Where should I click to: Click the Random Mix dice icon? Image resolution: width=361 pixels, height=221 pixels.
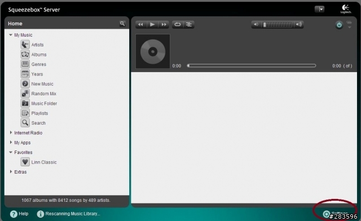(25, 94)
